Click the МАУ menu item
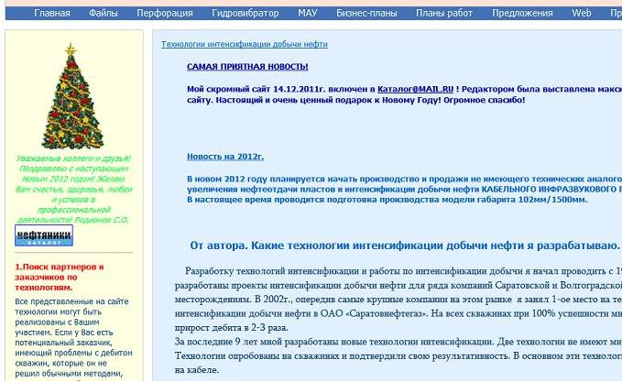 [308, 14]
